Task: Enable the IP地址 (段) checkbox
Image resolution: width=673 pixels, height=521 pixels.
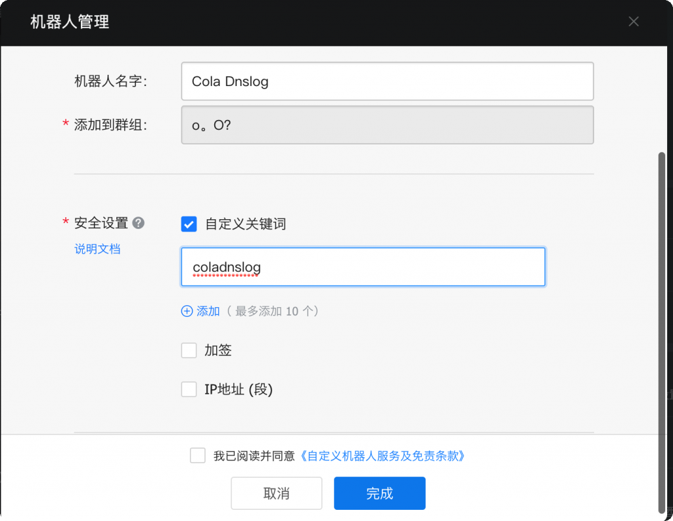Action: point(189,389)
